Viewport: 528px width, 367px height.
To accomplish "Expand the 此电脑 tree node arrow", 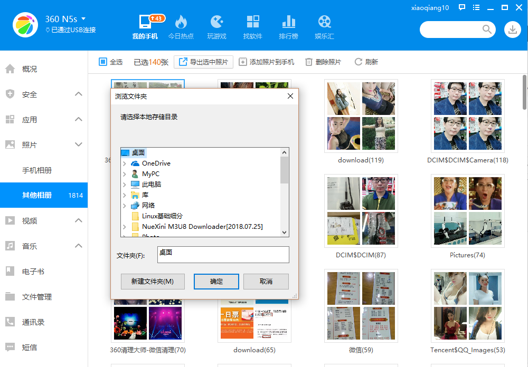I will (x=125, y=185).
